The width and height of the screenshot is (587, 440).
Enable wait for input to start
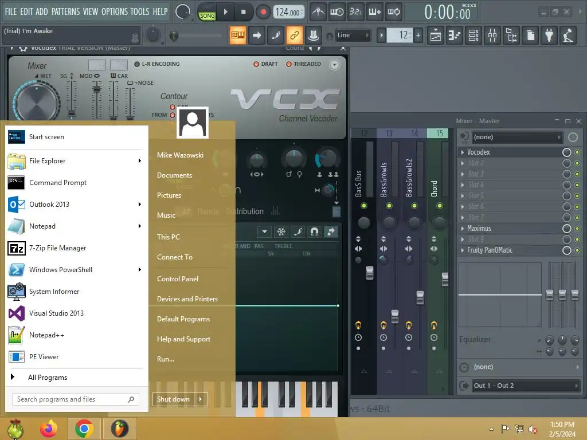[x=337, y=12]
